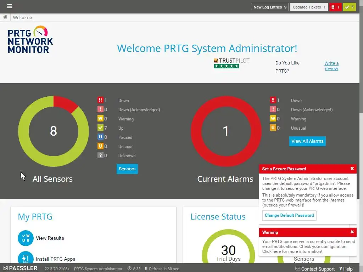Click the License Status heading
363x272 pixels.
pos(218,217)
